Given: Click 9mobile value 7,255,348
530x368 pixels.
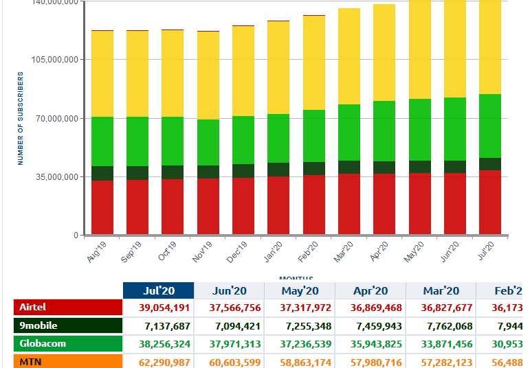Looking at the screenshot, I should click(x=309, y=327).
